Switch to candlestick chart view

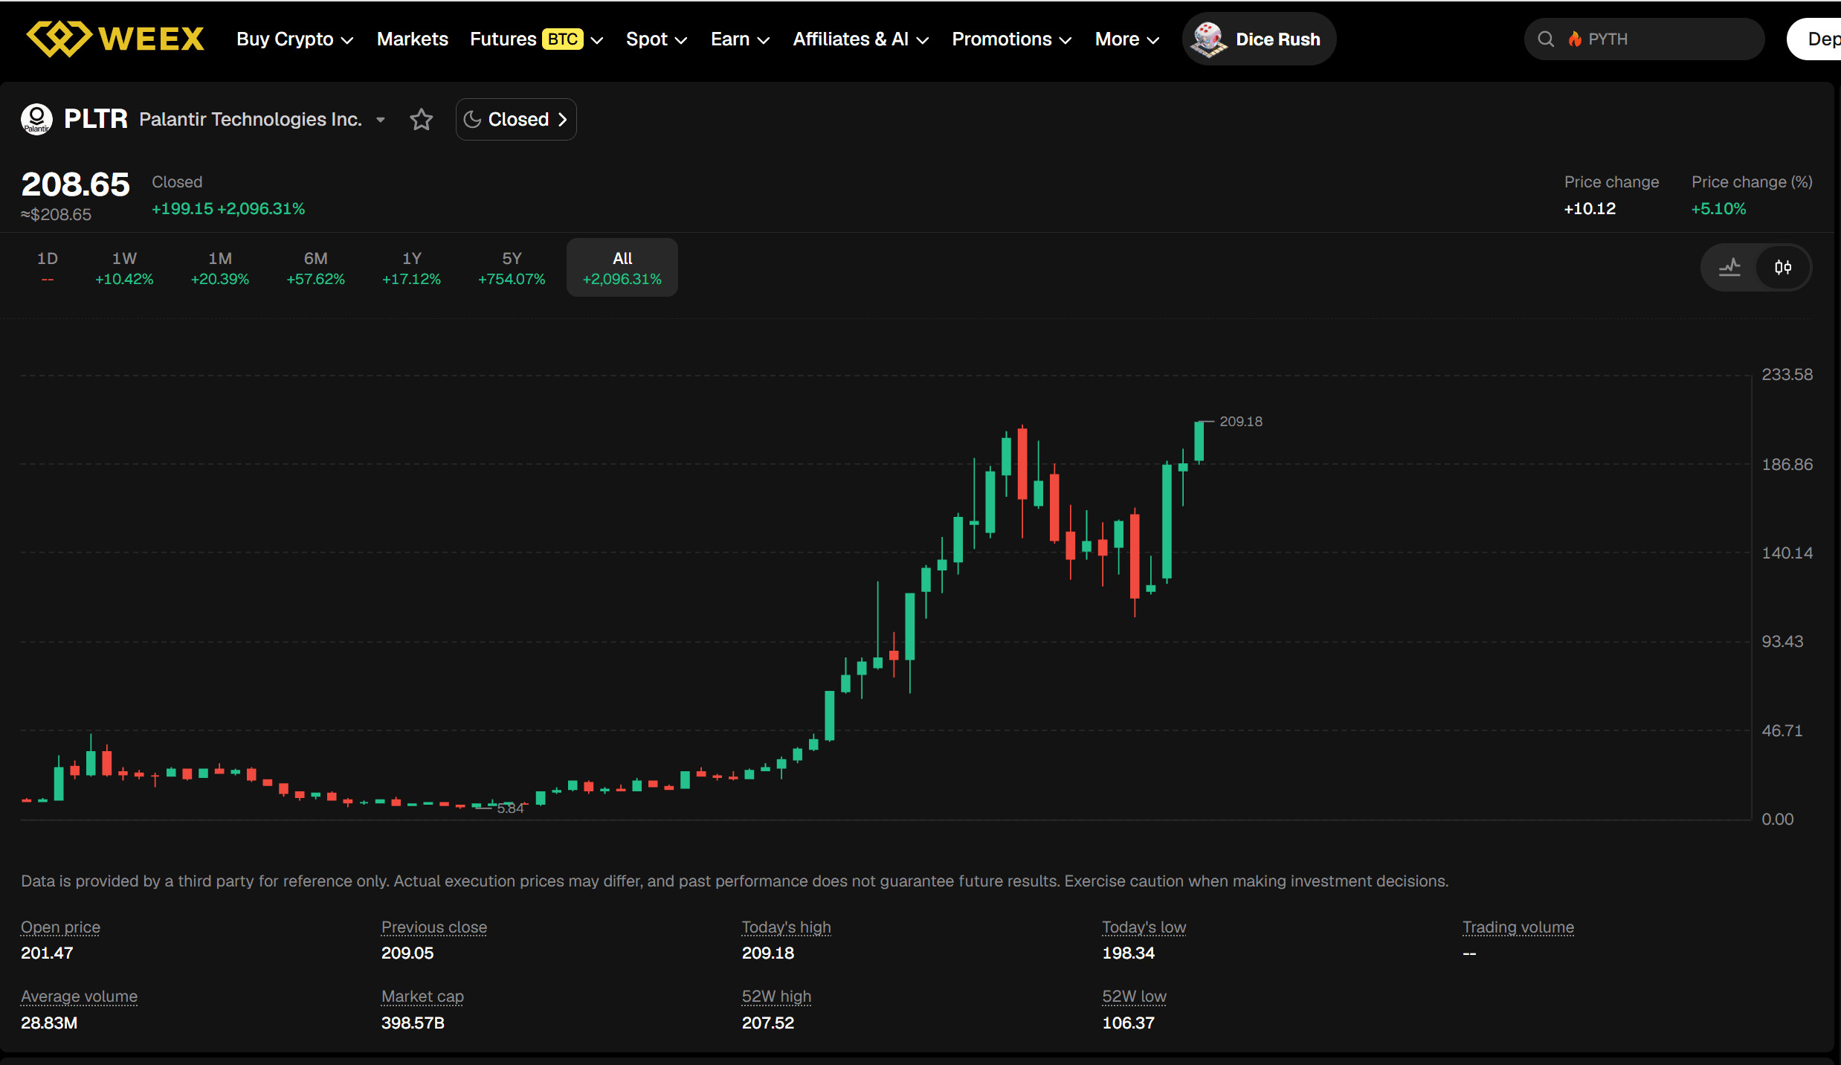pyautogui.click(x=1783, y=267)
